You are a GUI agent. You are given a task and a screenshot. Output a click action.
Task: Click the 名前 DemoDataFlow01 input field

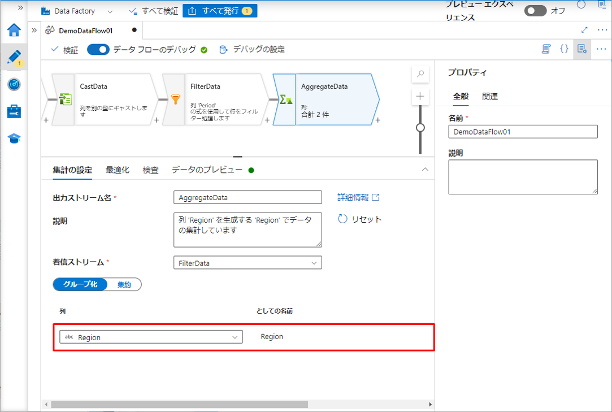(523, 132)
